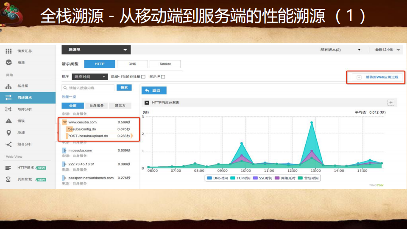Open the 最近12小时 time range dropdown
The width and height of the screenshot is (407, 229).
click(x=387, y=50)
